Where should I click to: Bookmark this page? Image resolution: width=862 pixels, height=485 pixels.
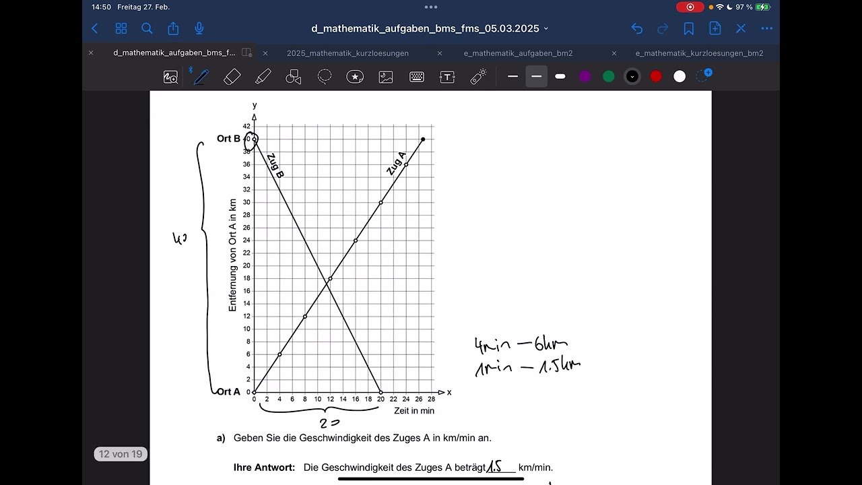click(689, 28)
